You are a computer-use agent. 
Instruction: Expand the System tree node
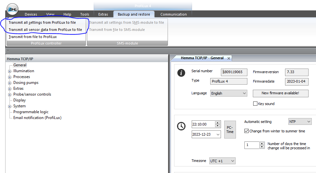[x=9, y=106]
